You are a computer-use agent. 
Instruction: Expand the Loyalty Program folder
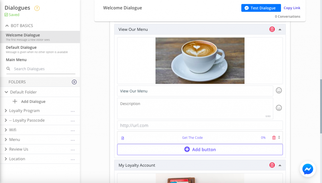(x=5, y=111)
